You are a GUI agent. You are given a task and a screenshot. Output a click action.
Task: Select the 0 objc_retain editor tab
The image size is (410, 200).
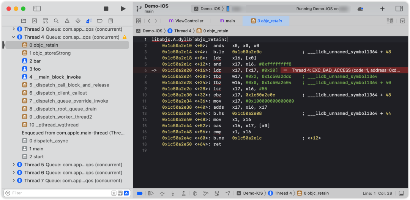coord(266,21)
